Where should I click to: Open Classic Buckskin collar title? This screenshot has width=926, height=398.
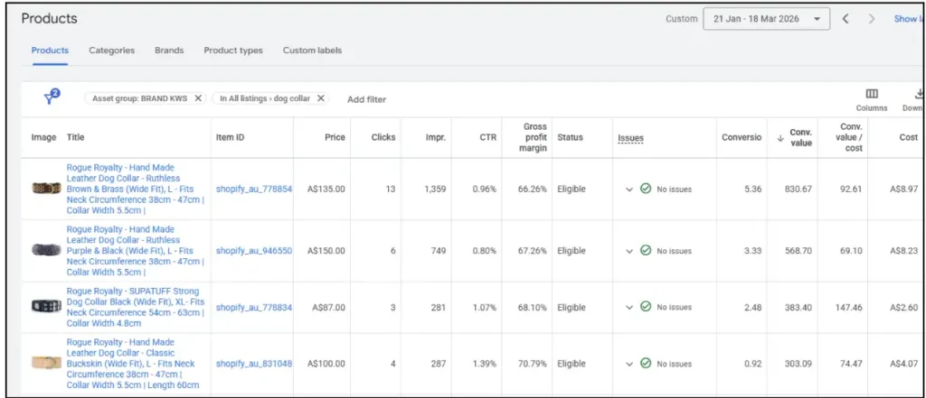[133, 364]
